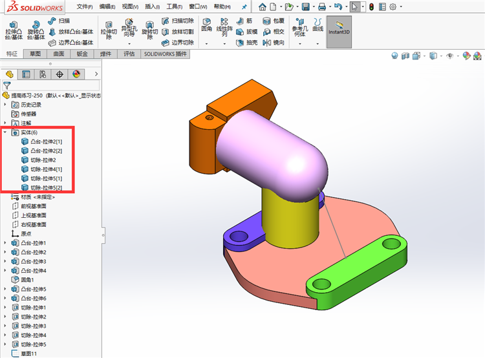Image resolution: width=485 pixels, height=358 pixels.
Task: Expand the 历史记录 history node
Action: [x=5, y=105]
